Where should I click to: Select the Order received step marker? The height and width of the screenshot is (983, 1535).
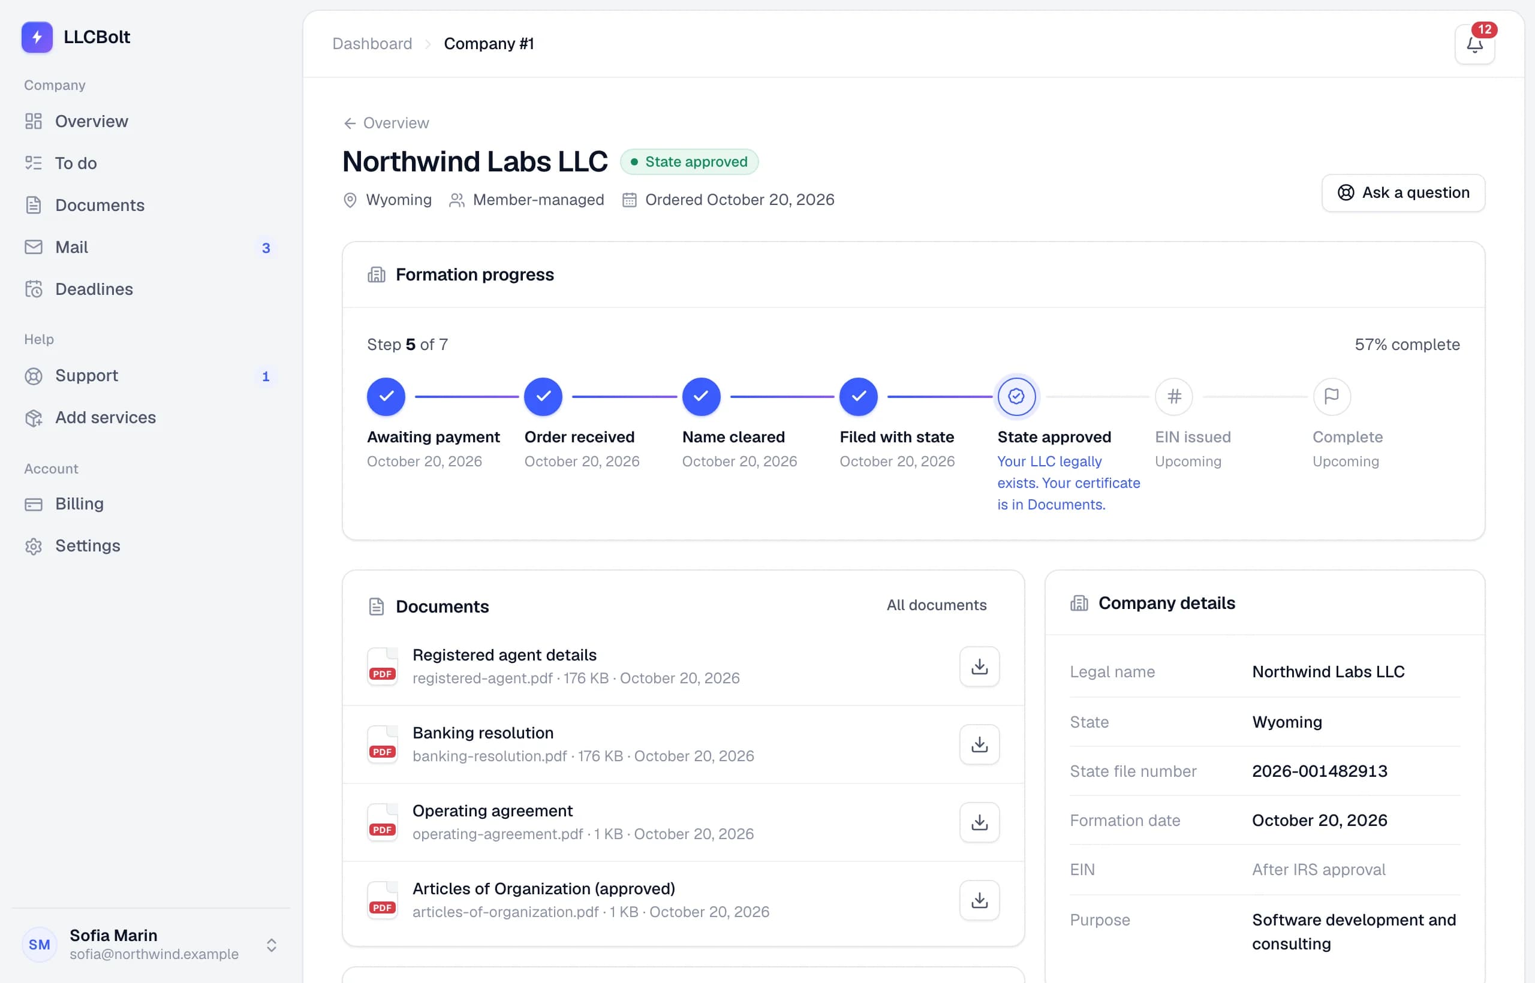click(x=543, y=396)
